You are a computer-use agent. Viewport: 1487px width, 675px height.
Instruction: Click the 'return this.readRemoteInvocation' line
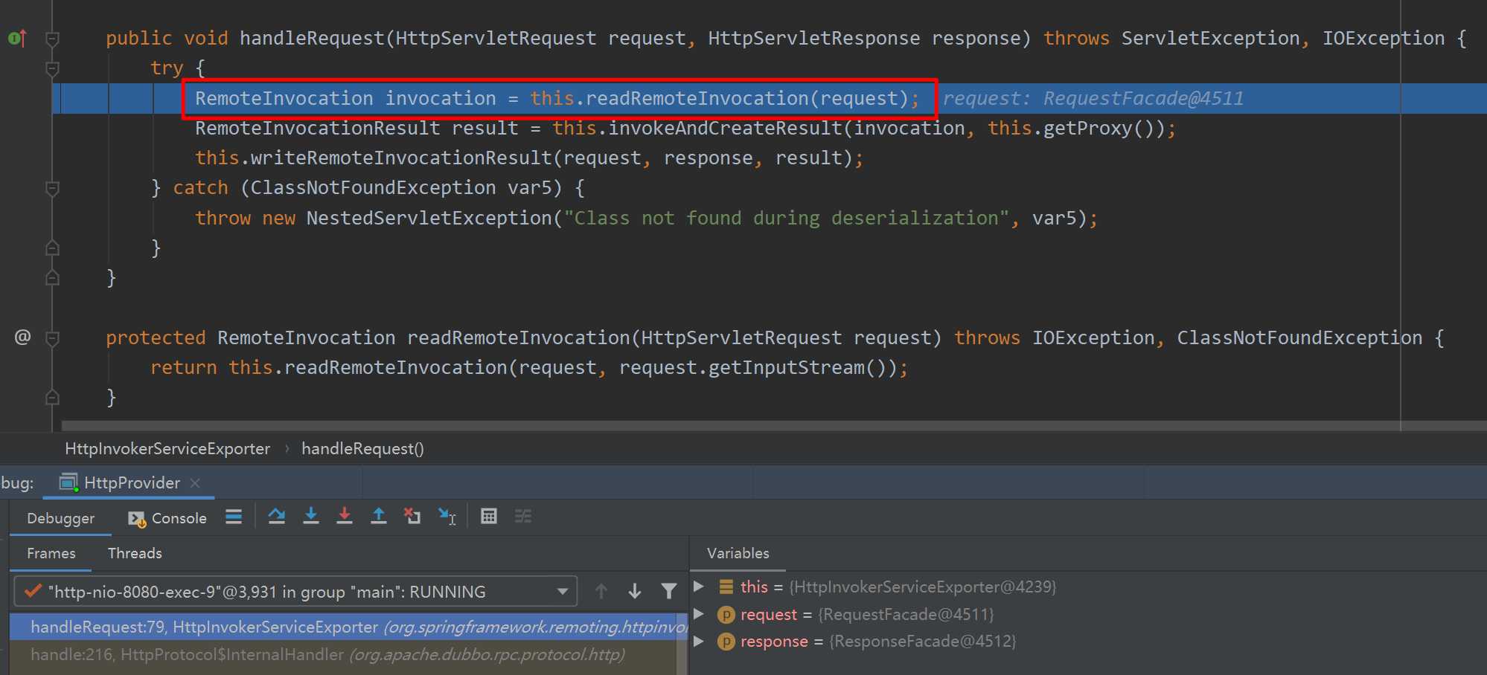click(529, 367)
